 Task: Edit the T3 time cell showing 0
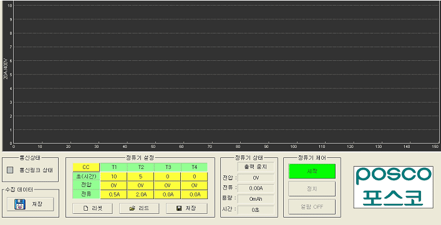coord(168,177)
